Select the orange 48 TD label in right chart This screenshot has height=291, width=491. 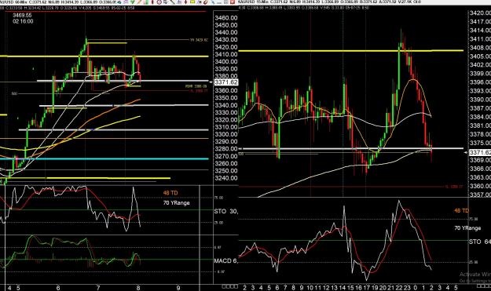pyautogui.click(x=462, y=211)
